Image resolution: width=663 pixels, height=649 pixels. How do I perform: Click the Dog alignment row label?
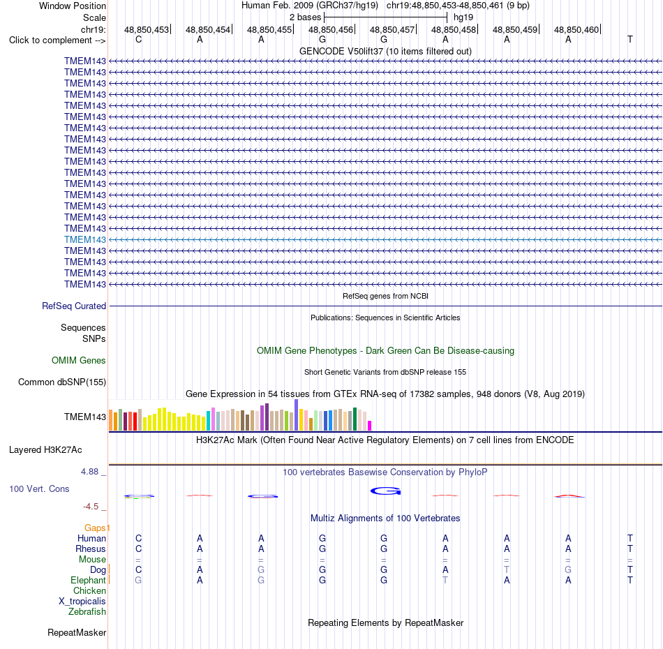coord(98,570)
